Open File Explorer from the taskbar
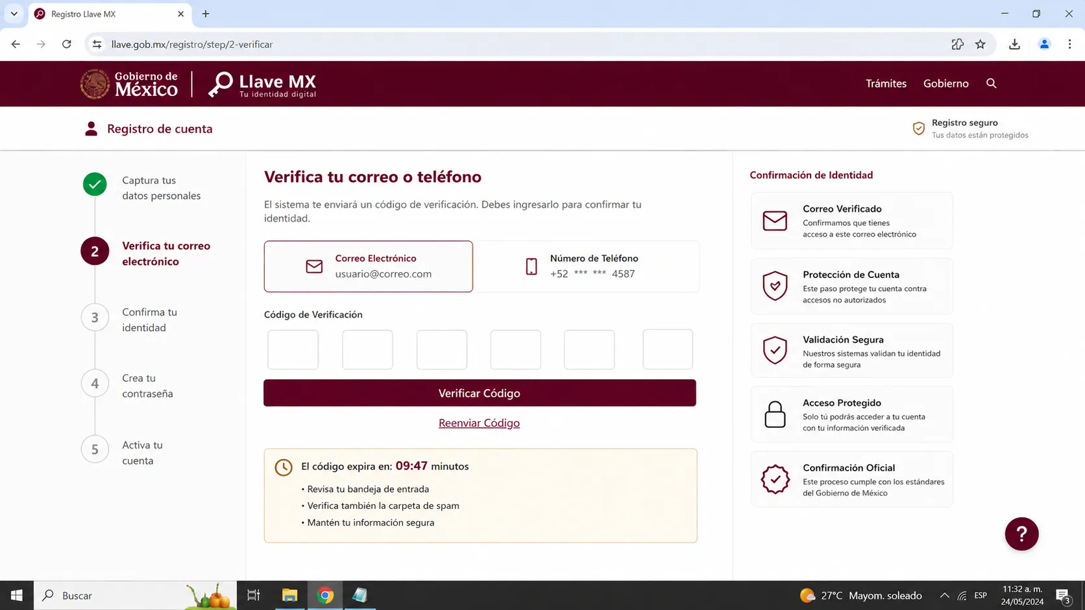 pos(289,595)
